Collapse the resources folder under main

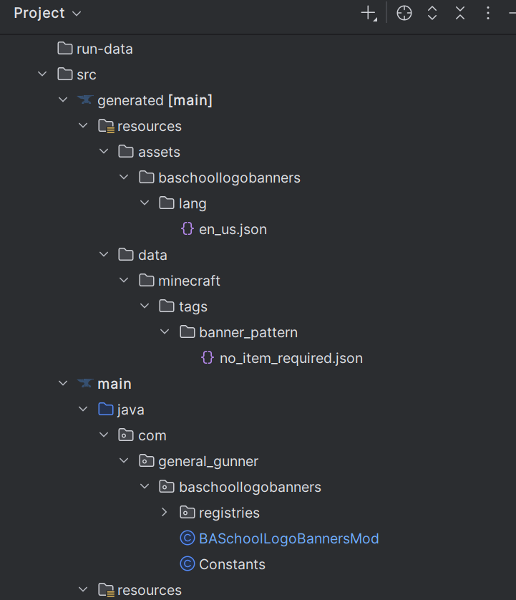(x=83, y=589)
